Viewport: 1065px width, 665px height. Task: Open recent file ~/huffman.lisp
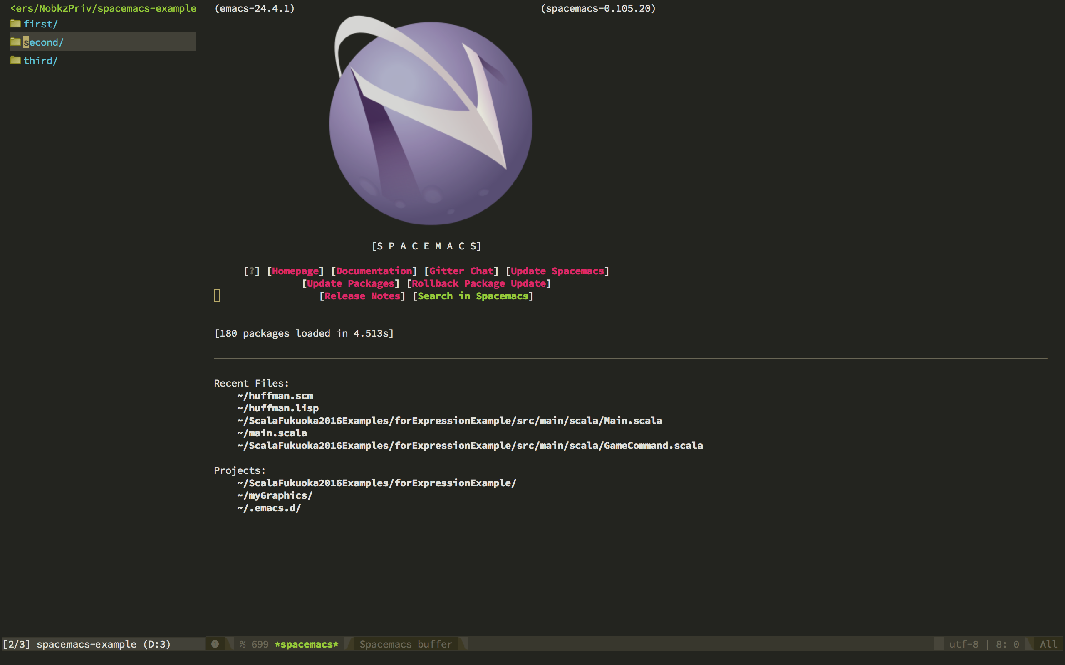[278, 408]
